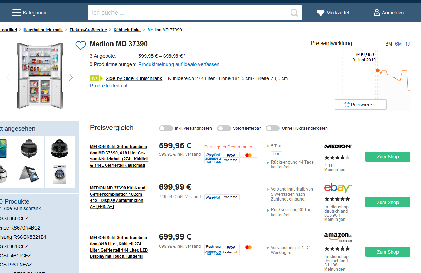Viewport: 421px width, 273px height.
Task: Click the A+ energy label badge
Action: 96,78
